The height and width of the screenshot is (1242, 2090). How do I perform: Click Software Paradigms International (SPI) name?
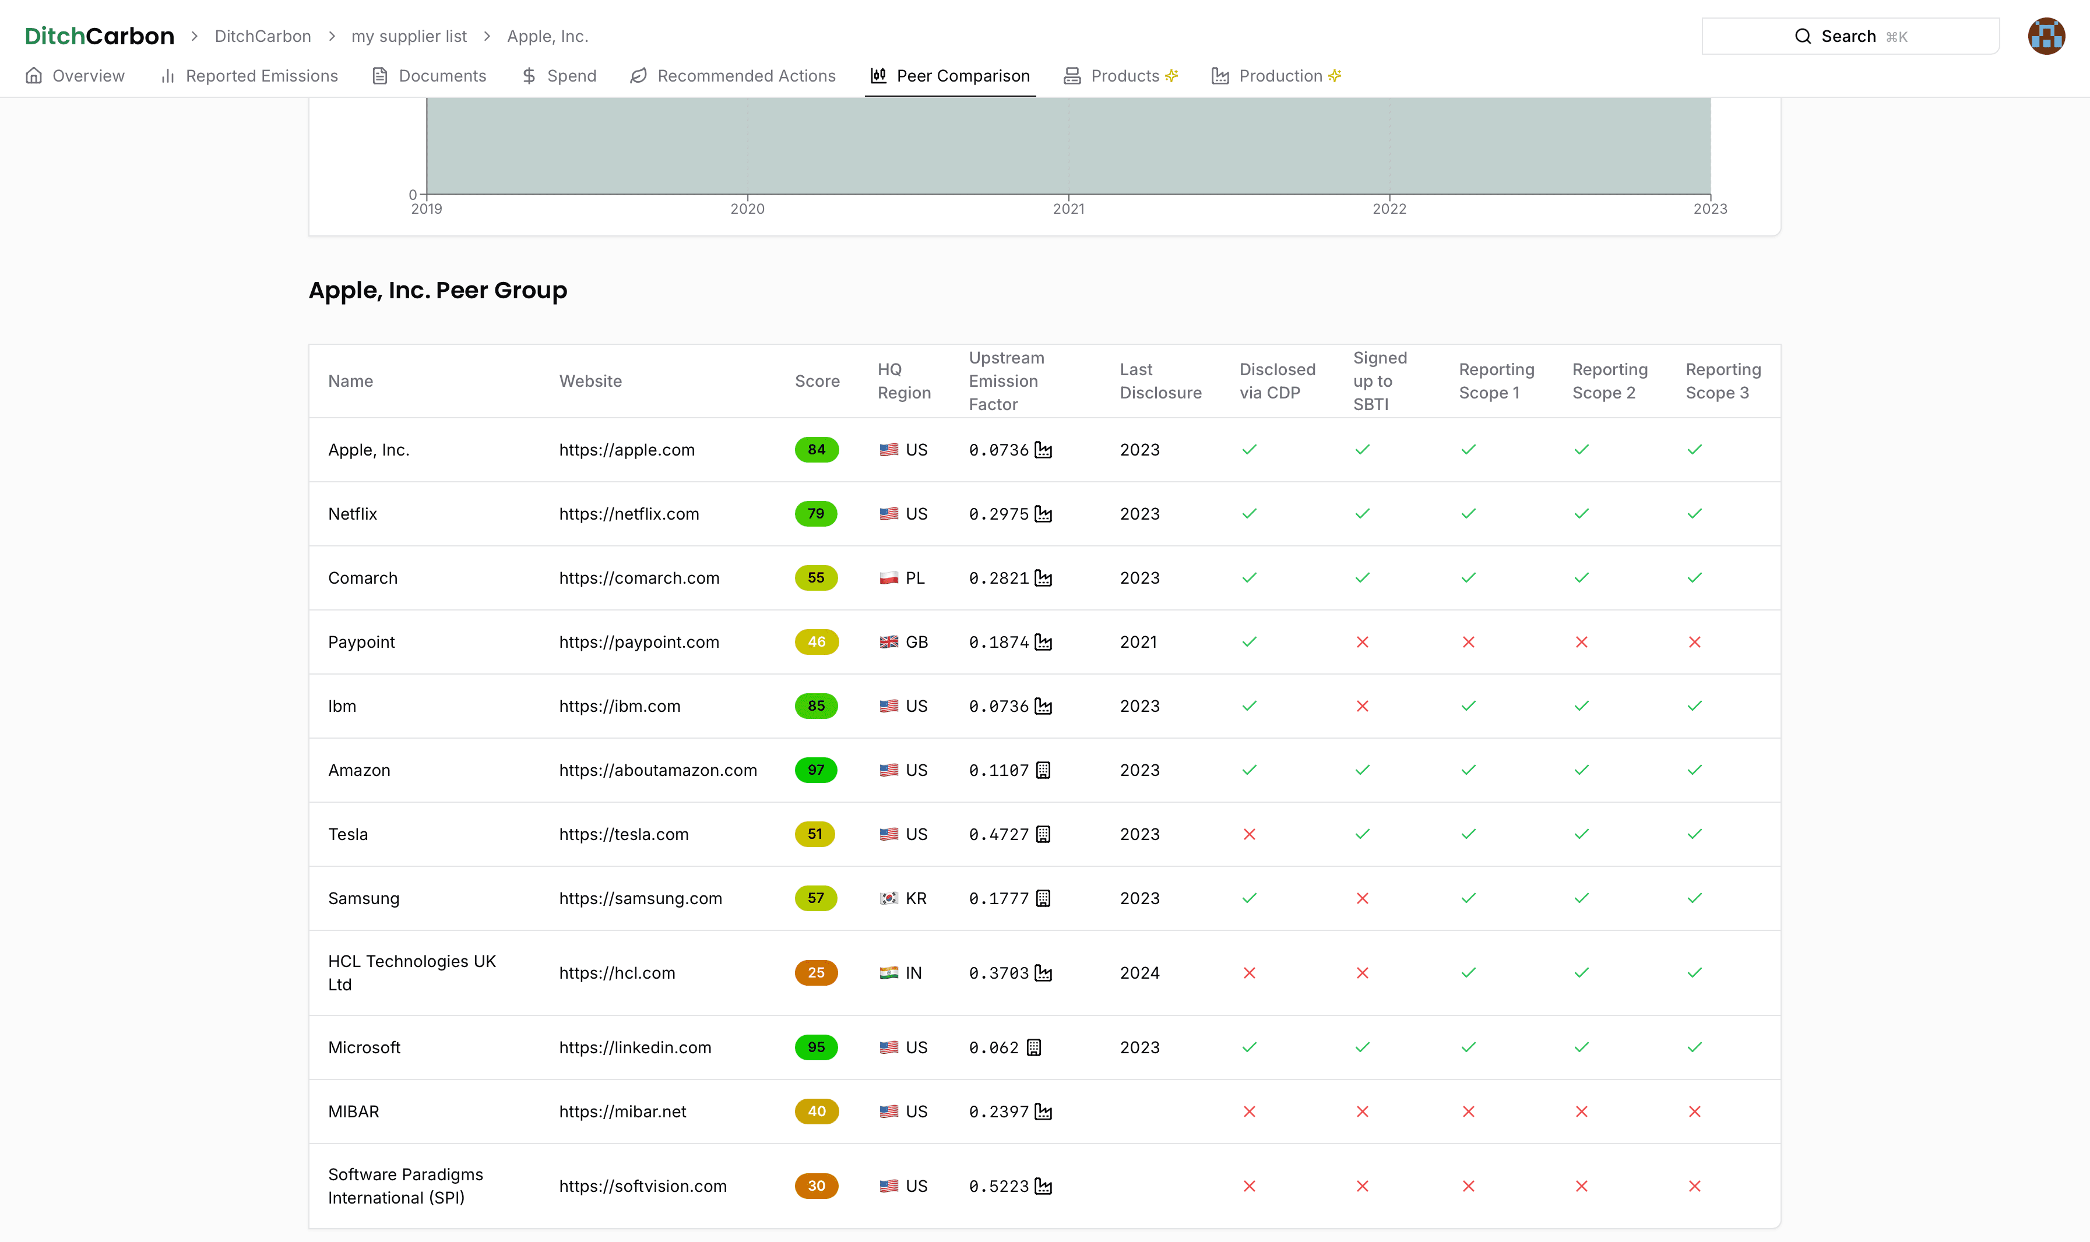point(405,1187)
